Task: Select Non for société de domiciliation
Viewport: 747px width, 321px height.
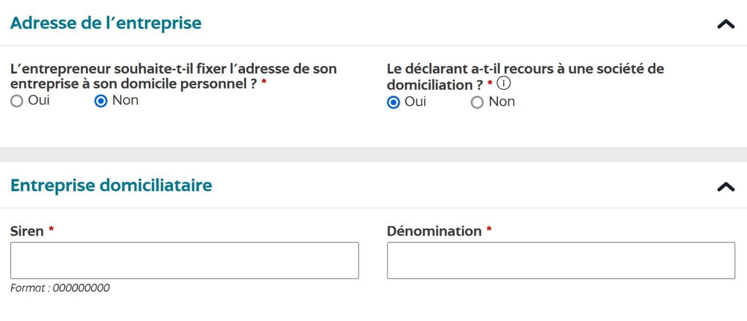Action: pyautogui.click(x=477, y=101)
